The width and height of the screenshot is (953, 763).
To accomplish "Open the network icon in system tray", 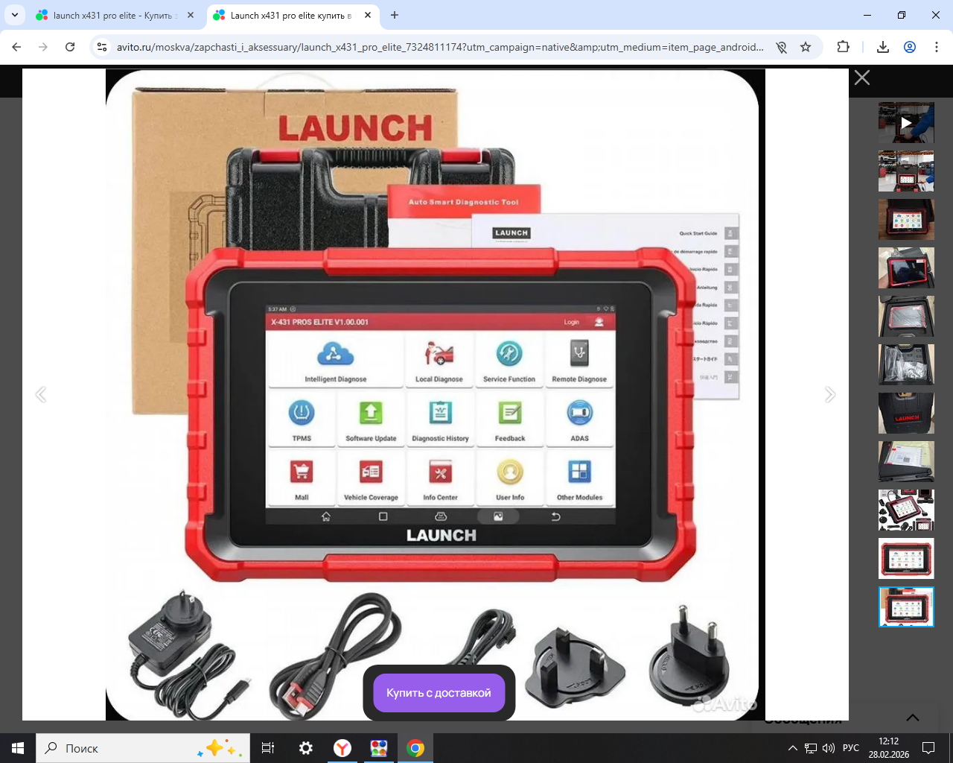I will pyautogui.click(x=811, y=748).
